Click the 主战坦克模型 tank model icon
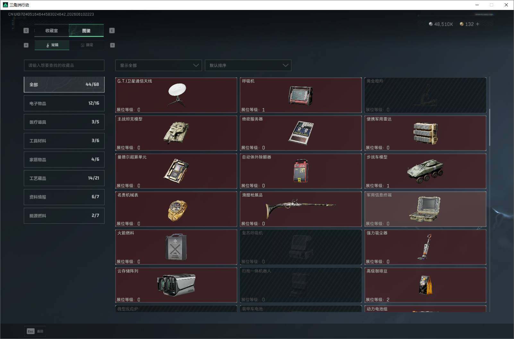The width and height of the screenshot is (514, 339). point(176,133)
